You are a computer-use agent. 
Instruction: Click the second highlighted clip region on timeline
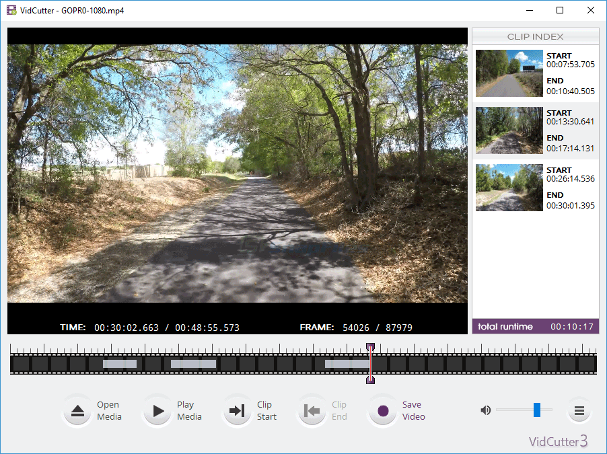pos(193,364)
